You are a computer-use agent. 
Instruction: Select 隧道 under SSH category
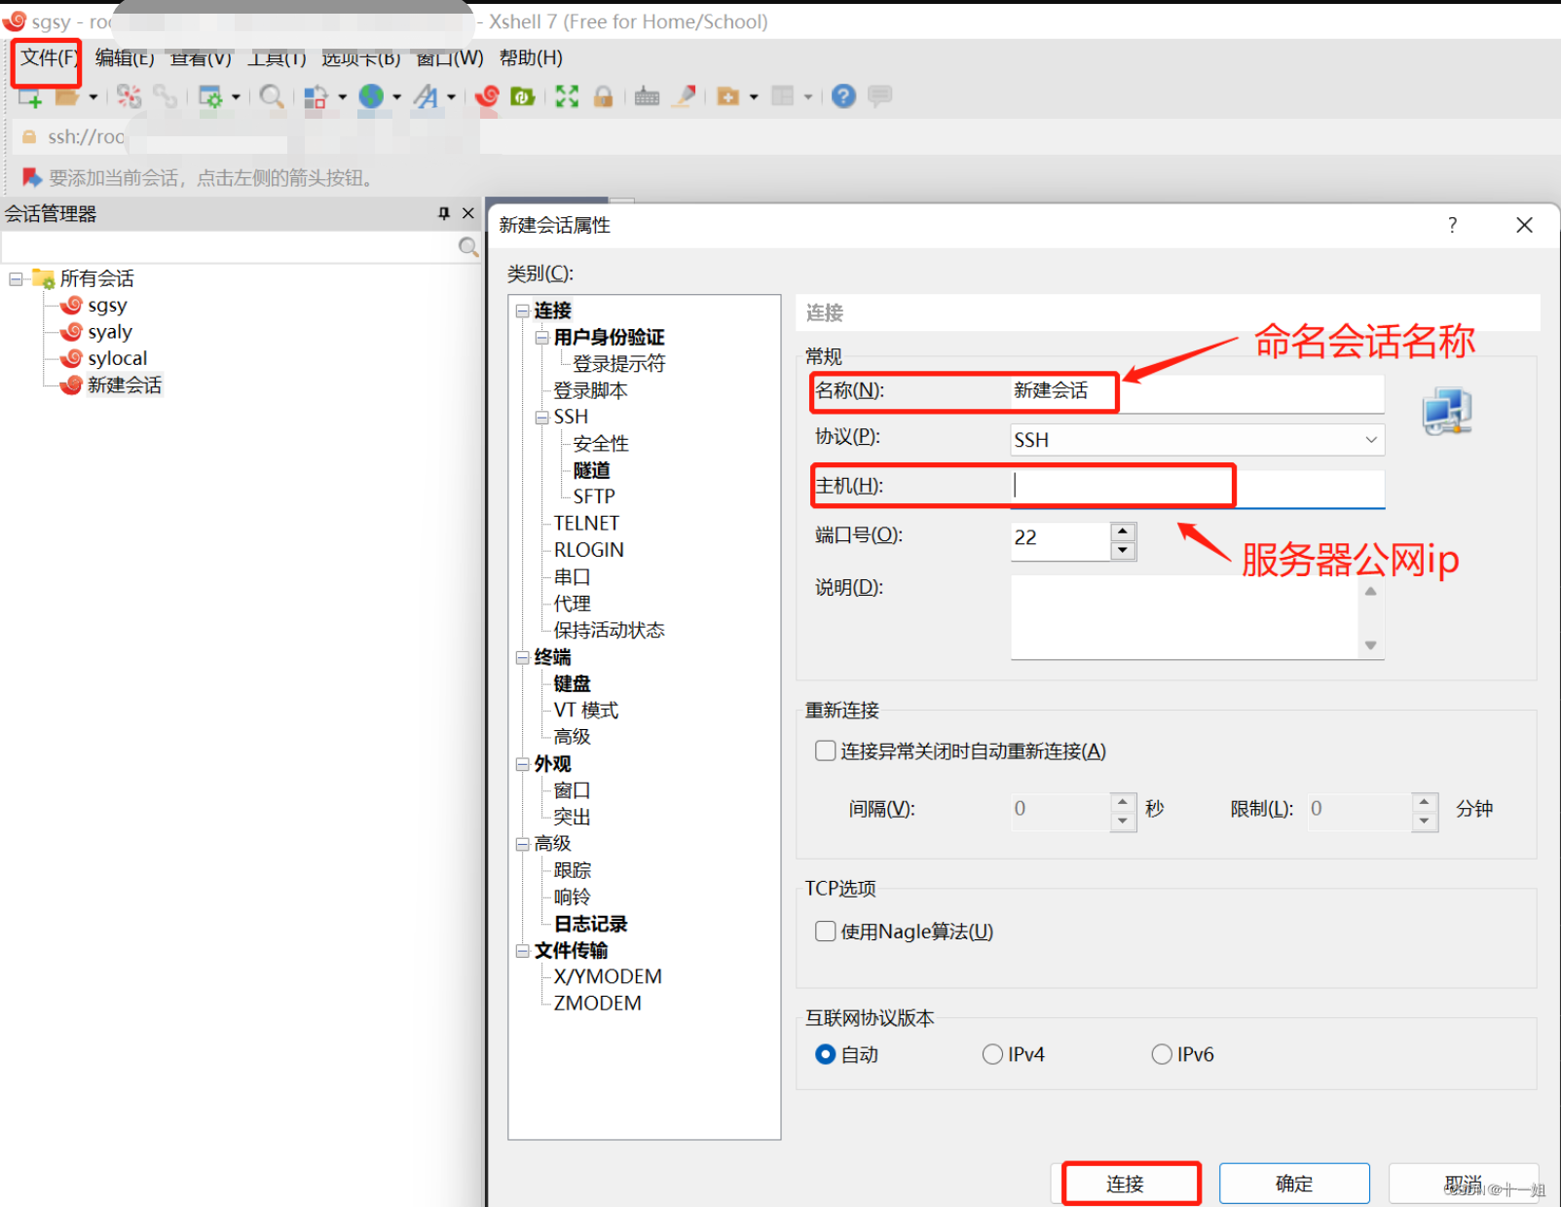pyautogui.click(x=591, y=470)
